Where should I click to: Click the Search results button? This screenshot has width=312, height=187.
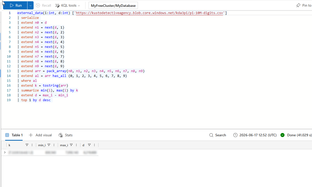[218, 135]
